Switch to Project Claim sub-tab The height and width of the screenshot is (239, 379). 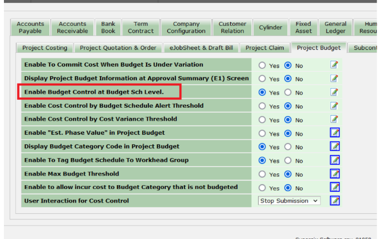[264, 48]
